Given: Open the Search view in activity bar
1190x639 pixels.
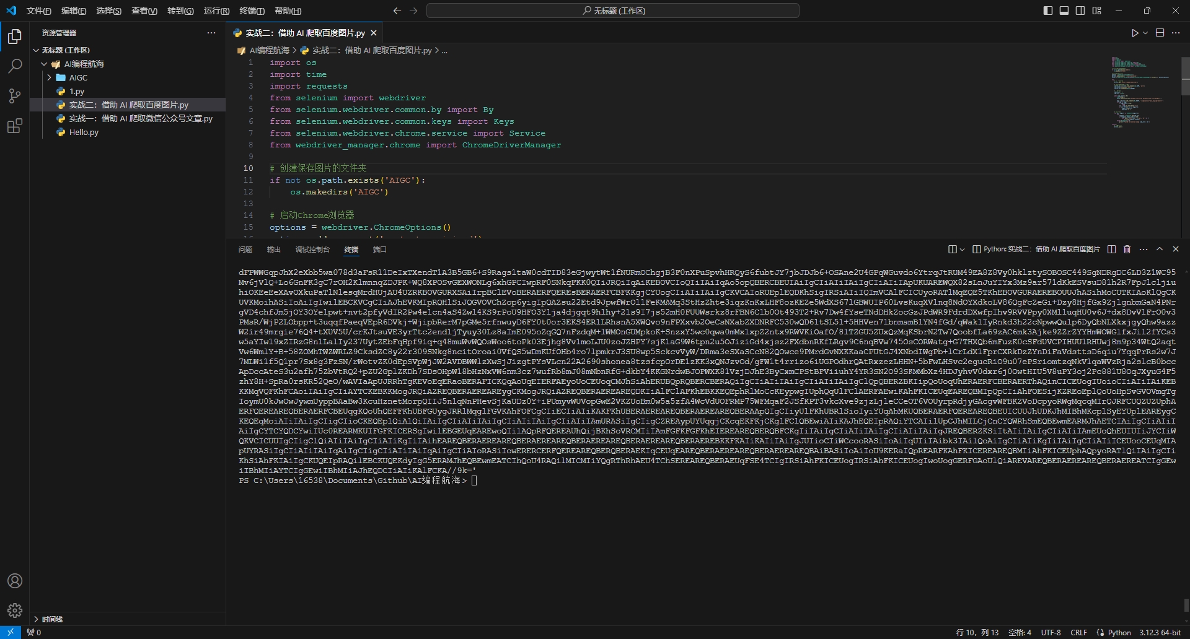Looking at the screenshot, I should 15,66.
